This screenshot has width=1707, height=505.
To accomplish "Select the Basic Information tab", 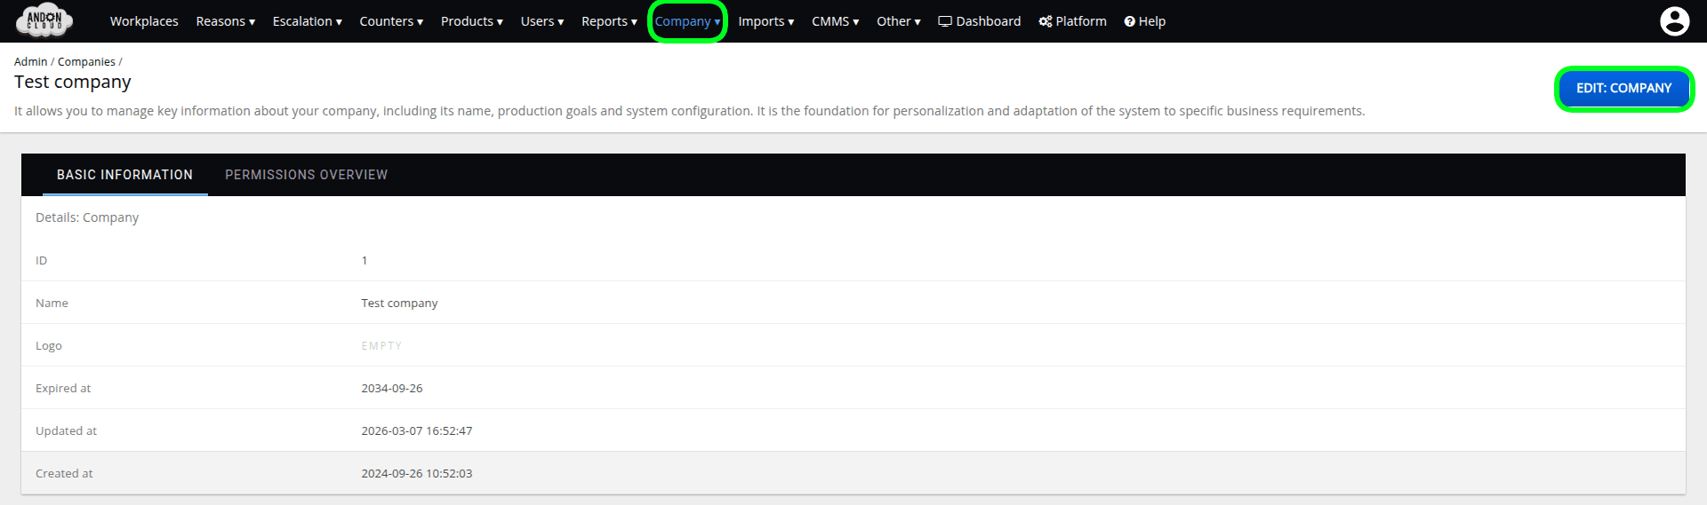I will click(x=124, y=175).
